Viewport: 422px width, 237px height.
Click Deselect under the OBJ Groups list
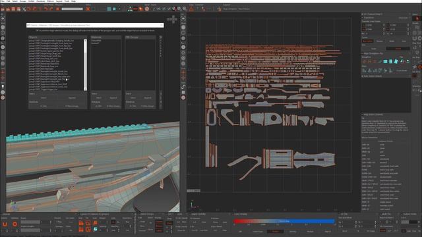point(148,98)
